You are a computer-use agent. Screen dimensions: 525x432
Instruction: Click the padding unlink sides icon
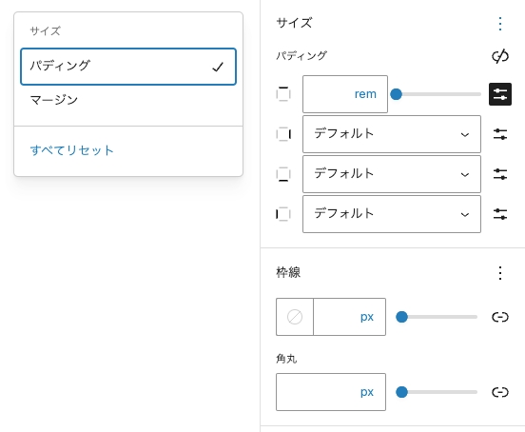[x=500, y=56]
